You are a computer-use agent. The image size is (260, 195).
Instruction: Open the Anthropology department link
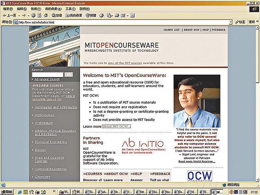[45, 115]
